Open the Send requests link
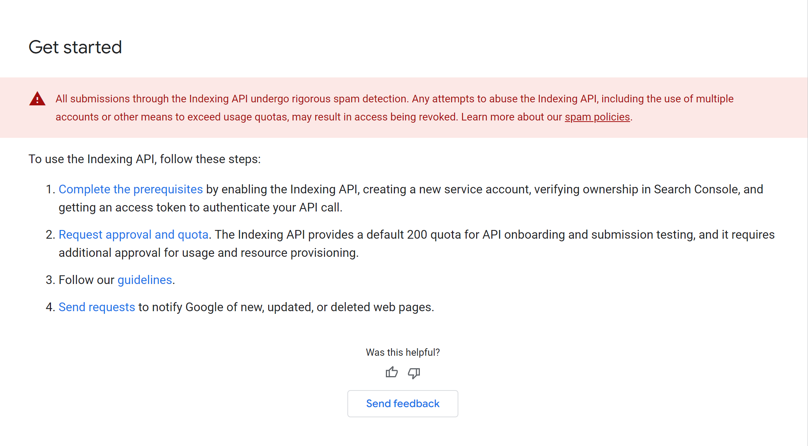Image resolution: width=808 pixels, height=446 pixels. point(97,307)
